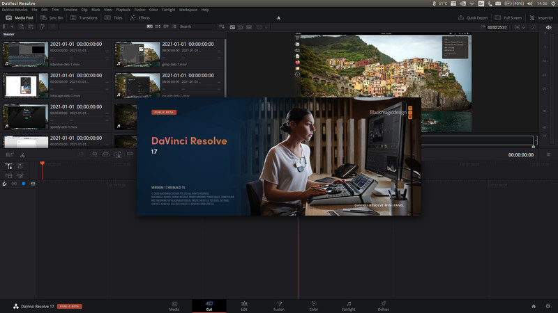Open the Timeline menu
Screen dimensions: 558x313
point(70,10)
